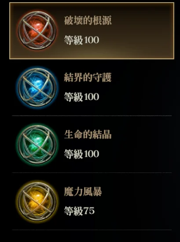Click 等級100 under 破壞的根源
The image size is (180, 242).
pyautogui.click(x=81, y=40)
